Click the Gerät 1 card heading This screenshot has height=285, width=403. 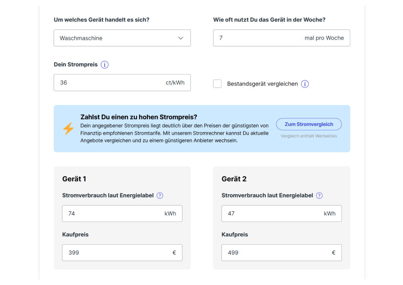click(74, 179)
